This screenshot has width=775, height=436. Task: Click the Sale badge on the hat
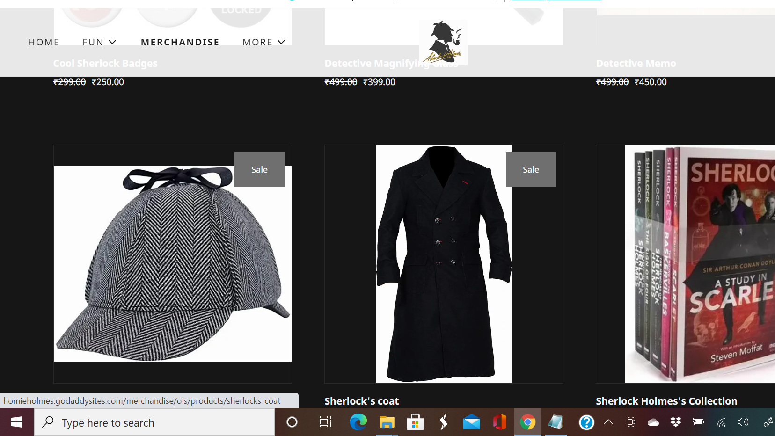click(259, 169)
